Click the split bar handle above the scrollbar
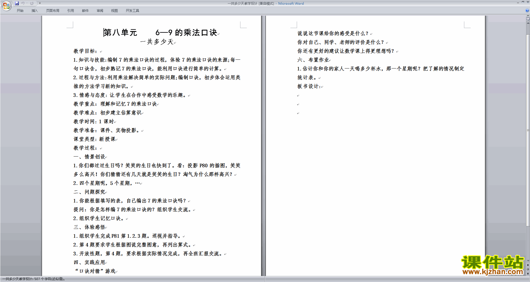This screenshot has width=530, height=282. point(528,16)
